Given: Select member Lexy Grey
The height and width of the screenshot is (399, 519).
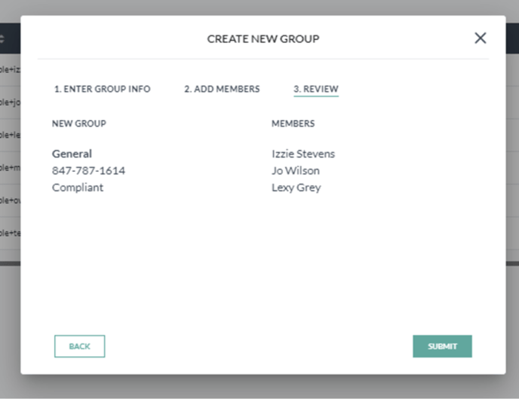Looking at the screenshot, I should coord(296,187).
